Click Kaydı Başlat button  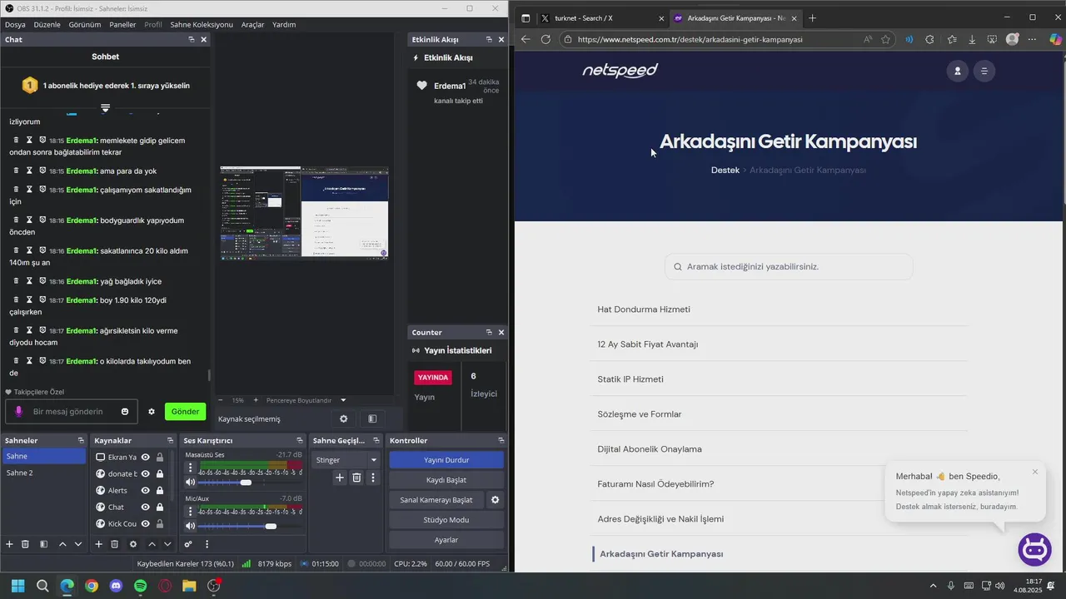(446, 480)
